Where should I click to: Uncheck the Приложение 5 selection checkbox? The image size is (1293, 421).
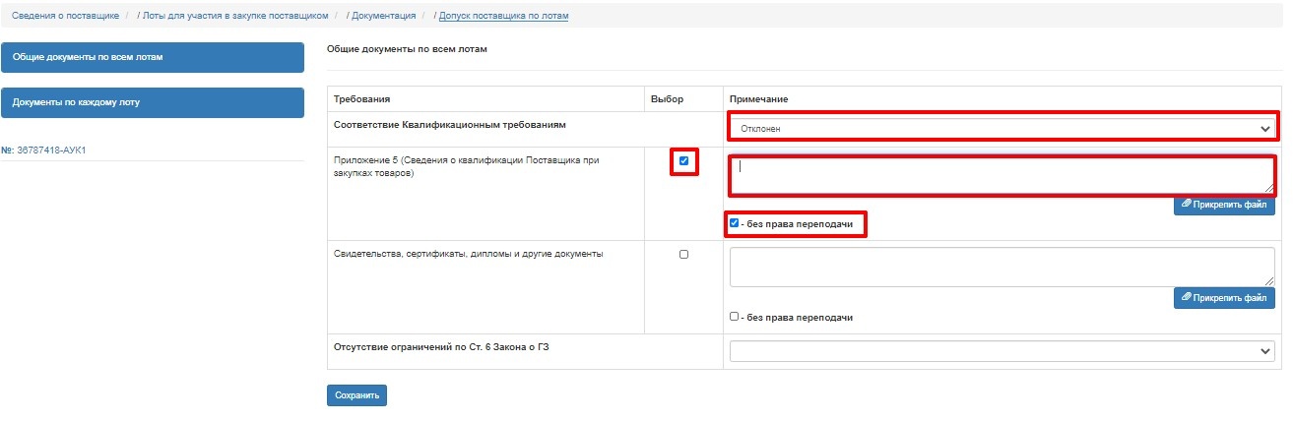point(684,161)
